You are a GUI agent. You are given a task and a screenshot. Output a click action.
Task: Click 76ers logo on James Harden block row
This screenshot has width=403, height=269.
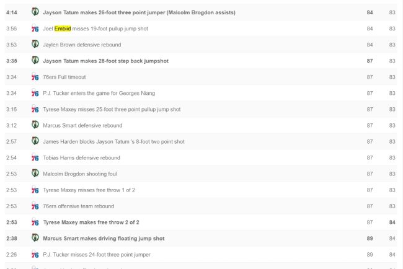coord(35,141)
